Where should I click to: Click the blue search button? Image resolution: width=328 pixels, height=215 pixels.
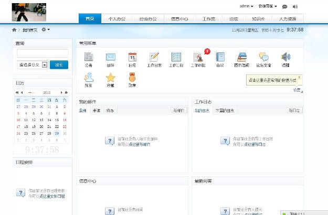[60, 64]
